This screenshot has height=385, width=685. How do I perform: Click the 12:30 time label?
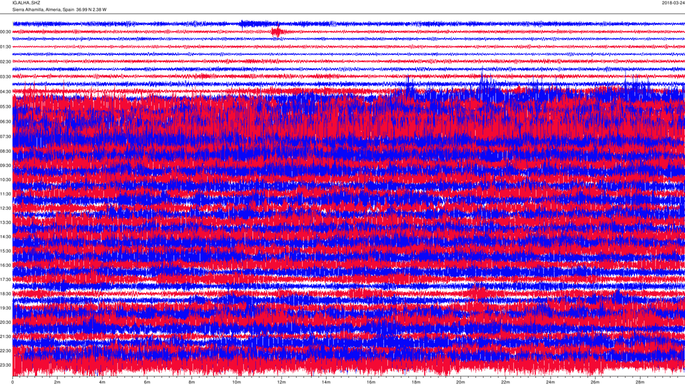pyautogui.click(x=6, y=208)
